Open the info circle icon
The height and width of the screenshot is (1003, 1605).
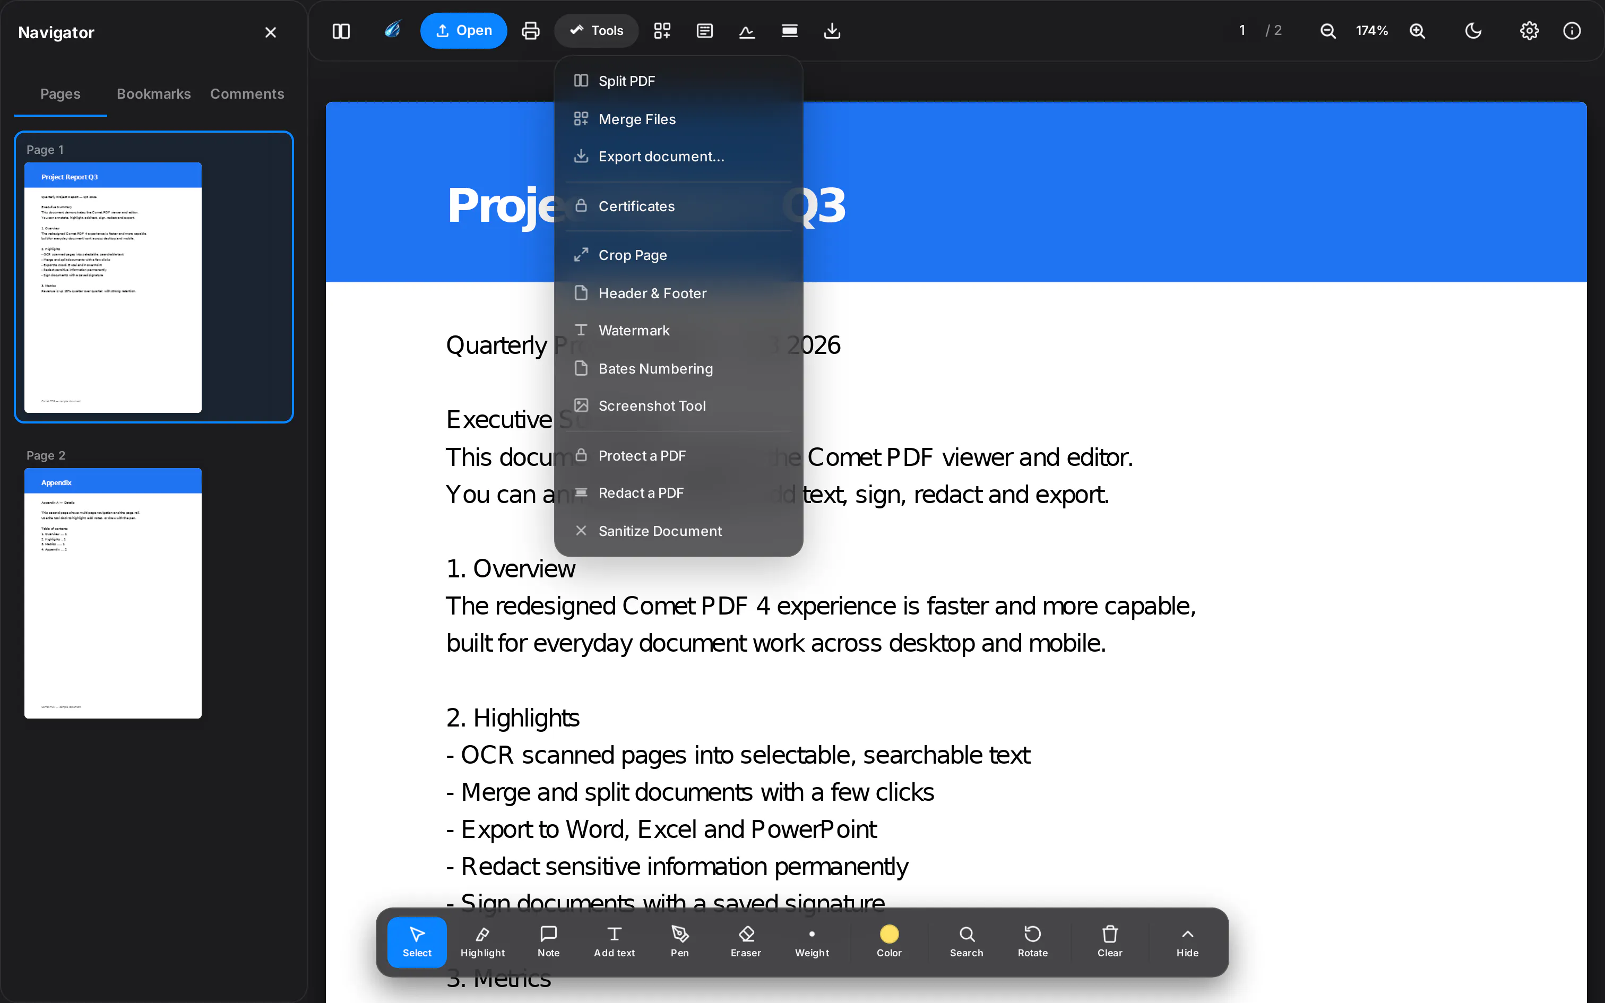pos(1572,31)
